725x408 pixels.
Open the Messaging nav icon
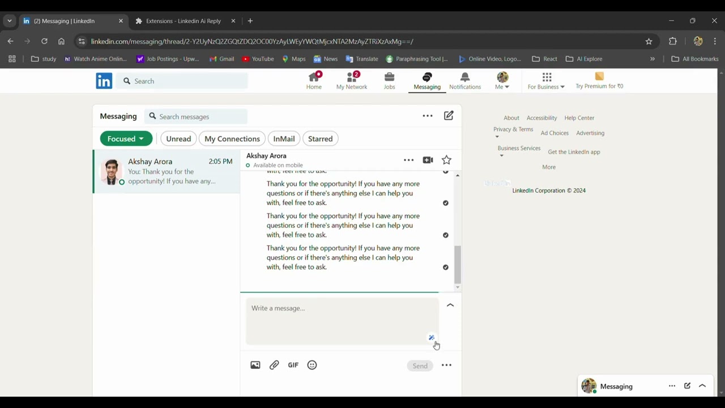pos(427,81)
